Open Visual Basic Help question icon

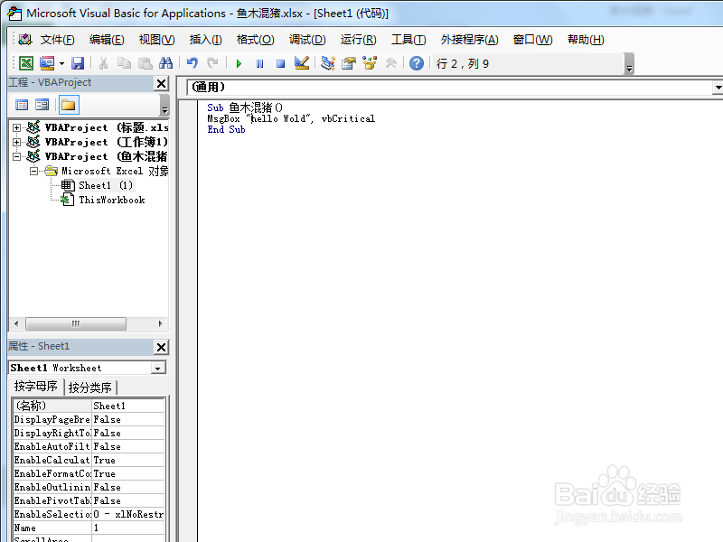point(417,63)
